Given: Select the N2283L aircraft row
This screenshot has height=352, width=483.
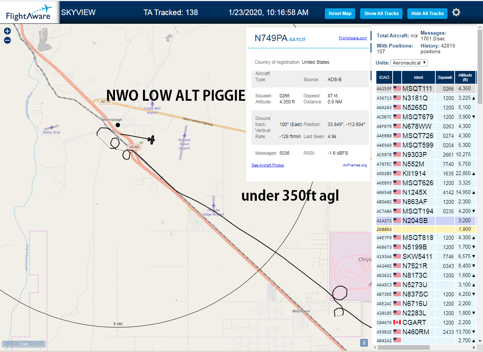Looking at the screenshot, I should click(x=426, y=313).
